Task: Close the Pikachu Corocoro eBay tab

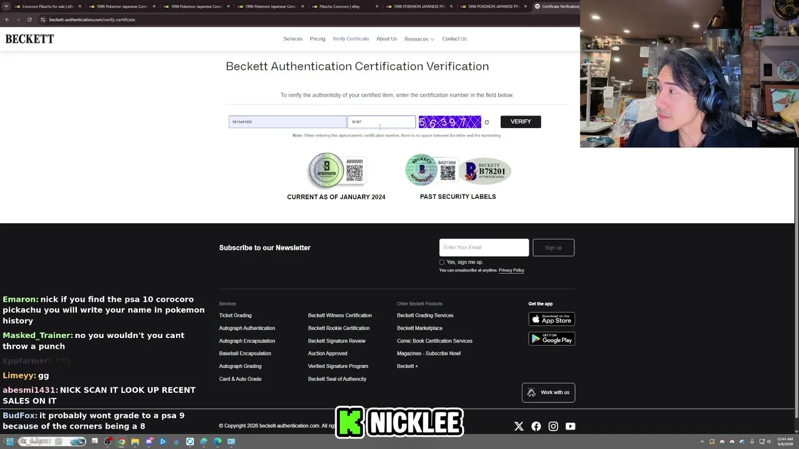Action: tap(377, 6)
